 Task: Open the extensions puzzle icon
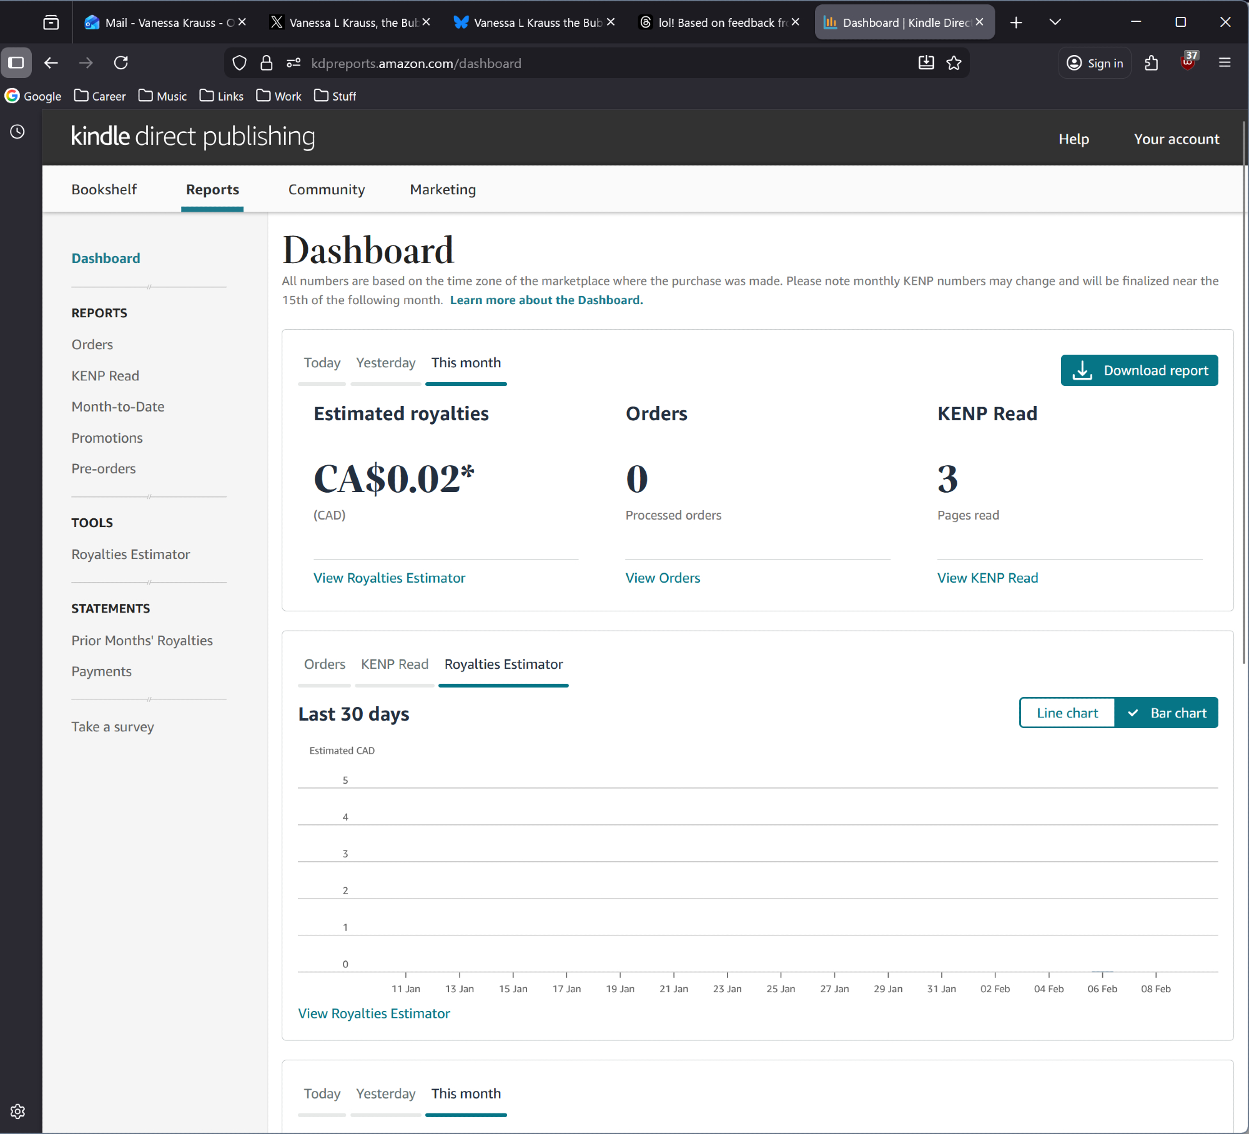click(1152, 63)
